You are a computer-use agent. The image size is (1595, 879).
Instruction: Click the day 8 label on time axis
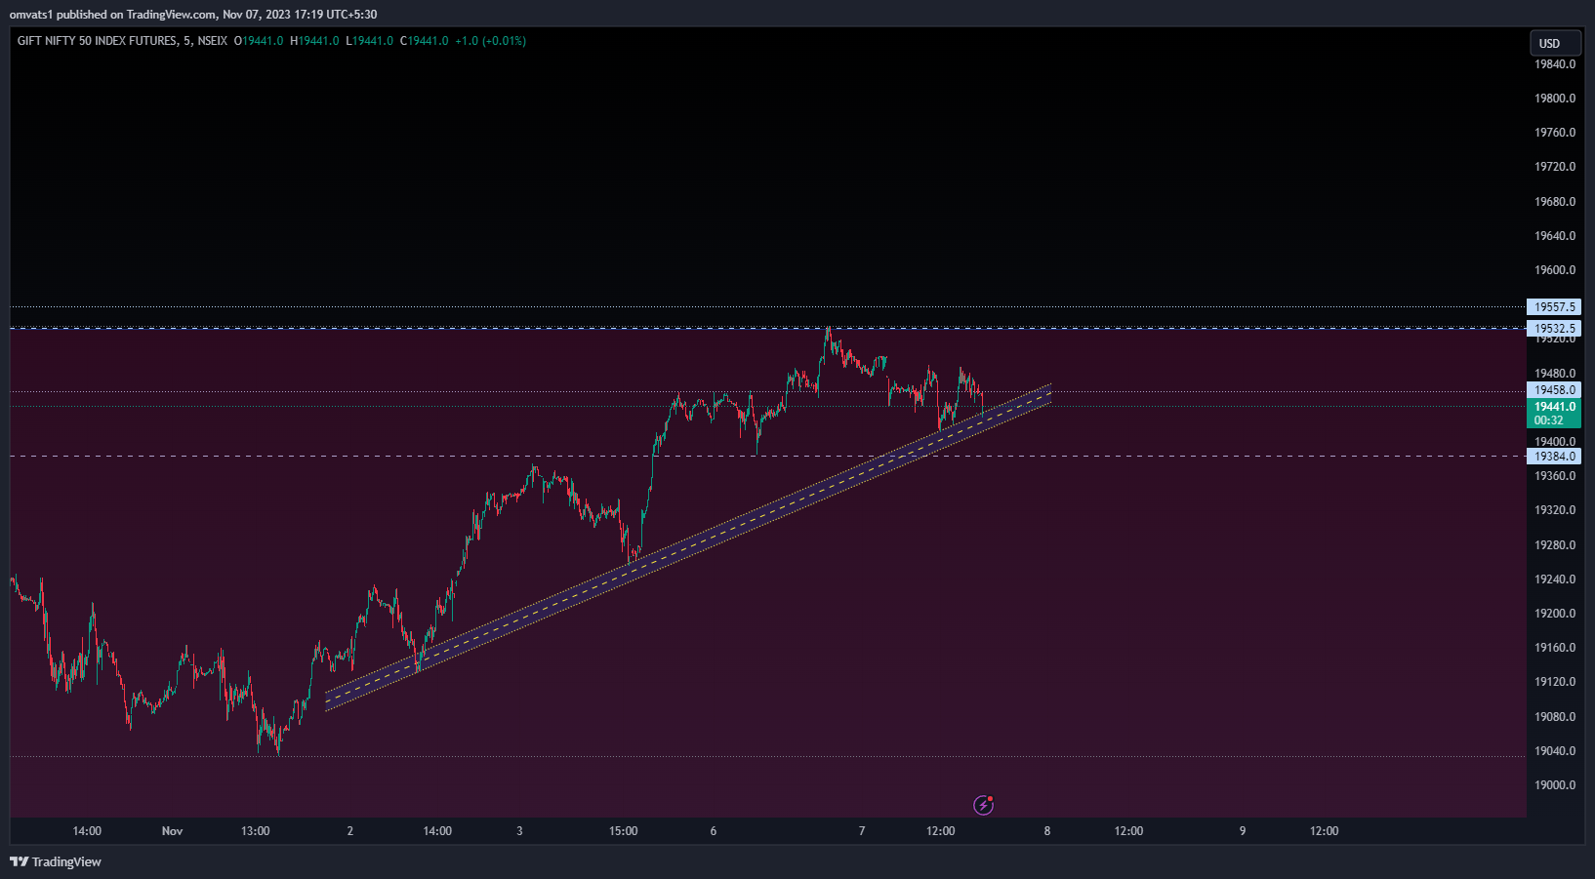1047,831
